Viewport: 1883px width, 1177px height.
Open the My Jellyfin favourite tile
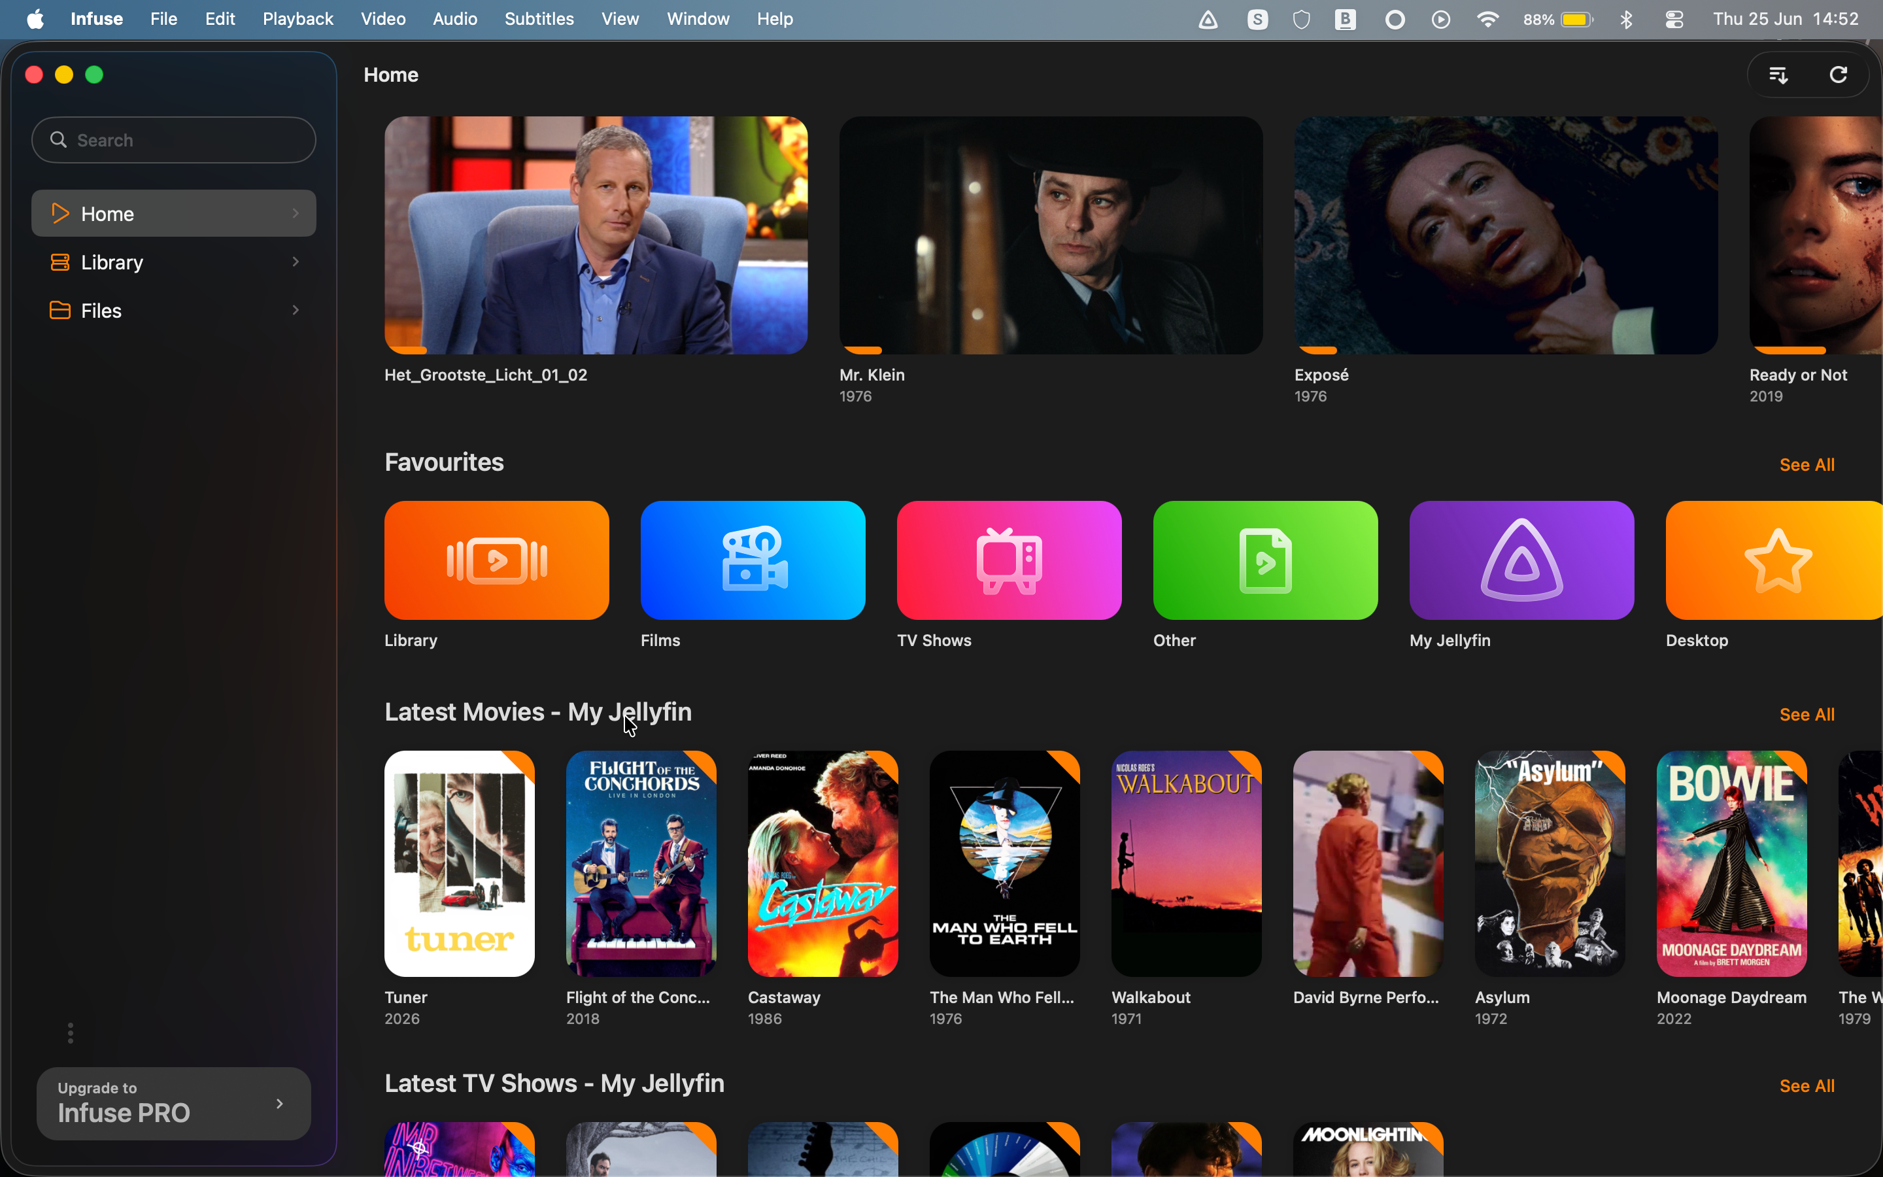point(1522,560)
